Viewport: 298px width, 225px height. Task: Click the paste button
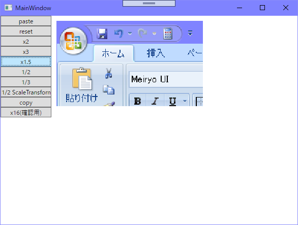pyautogui.click(x=26, y=21)
